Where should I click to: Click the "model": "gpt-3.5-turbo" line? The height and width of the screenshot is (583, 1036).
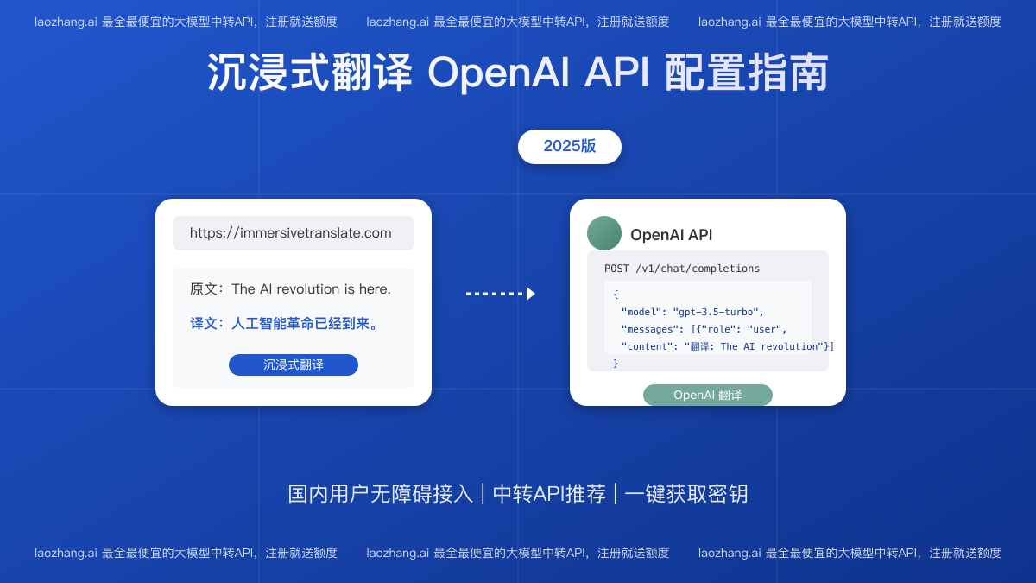point(692,312)
